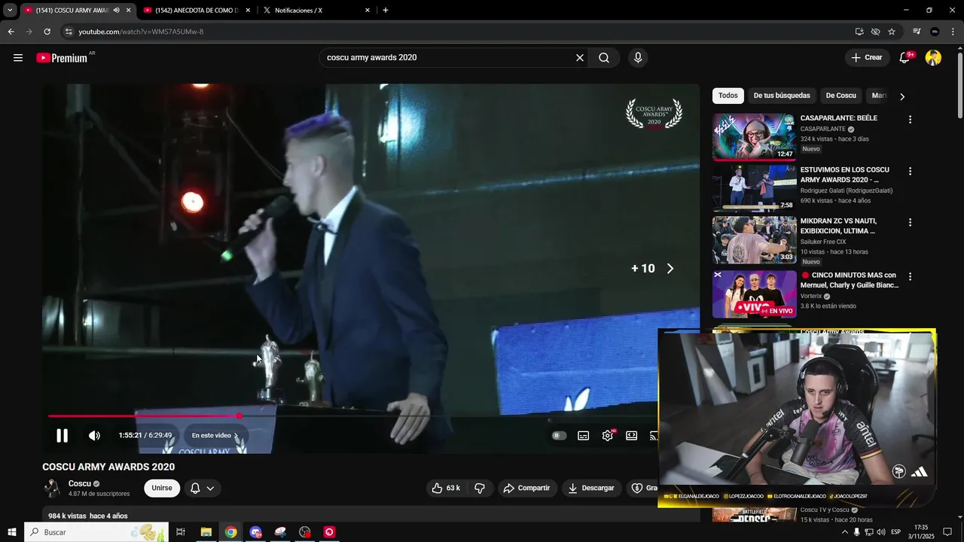The width and height of the screenshot is (964, 542).
Task: Open CASAPARLANTE: BEÉLE video thumbnail
Action: 754,136
